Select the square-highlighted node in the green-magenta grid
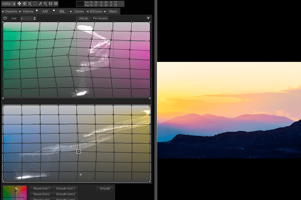 (x=68, y=55)
